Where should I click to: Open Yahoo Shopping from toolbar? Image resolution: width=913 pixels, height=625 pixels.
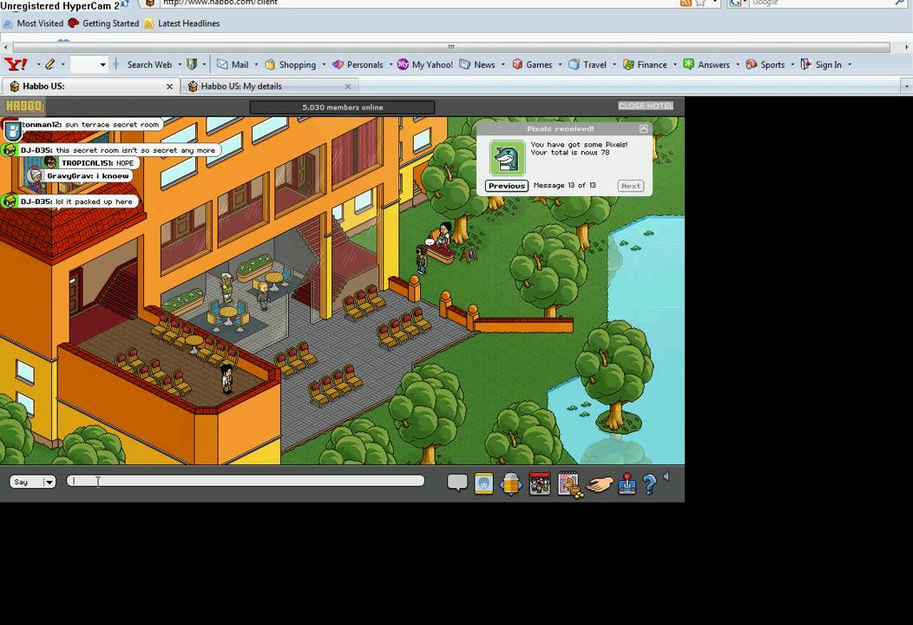pyautogui.click(x=291, y=64)
